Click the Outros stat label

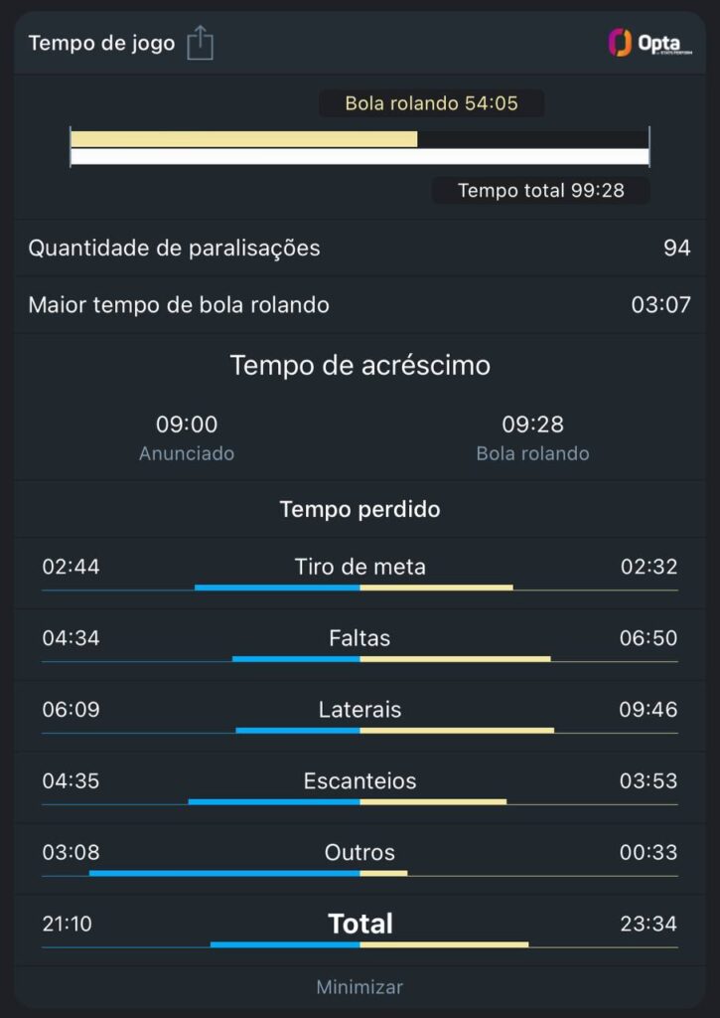point(360,853)
